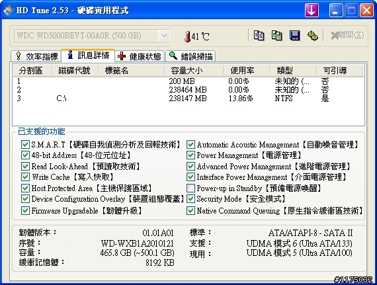Toggle the Firmware Upgradable checkbox
Screen dimensions: 377x285
coord(25,211)
